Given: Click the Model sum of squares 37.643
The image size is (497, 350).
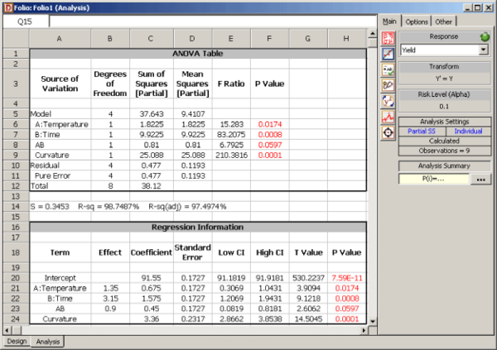Looking at the screenshot, I should [x=152, y=113].
